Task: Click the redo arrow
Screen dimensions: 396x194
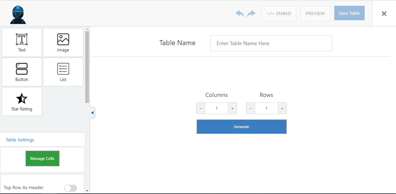Action: pyautogui.click(x=251, y=13)
